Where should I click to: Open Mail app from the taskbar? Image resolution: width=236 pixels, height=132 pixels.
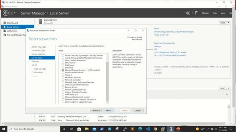(x=94, y=129)
